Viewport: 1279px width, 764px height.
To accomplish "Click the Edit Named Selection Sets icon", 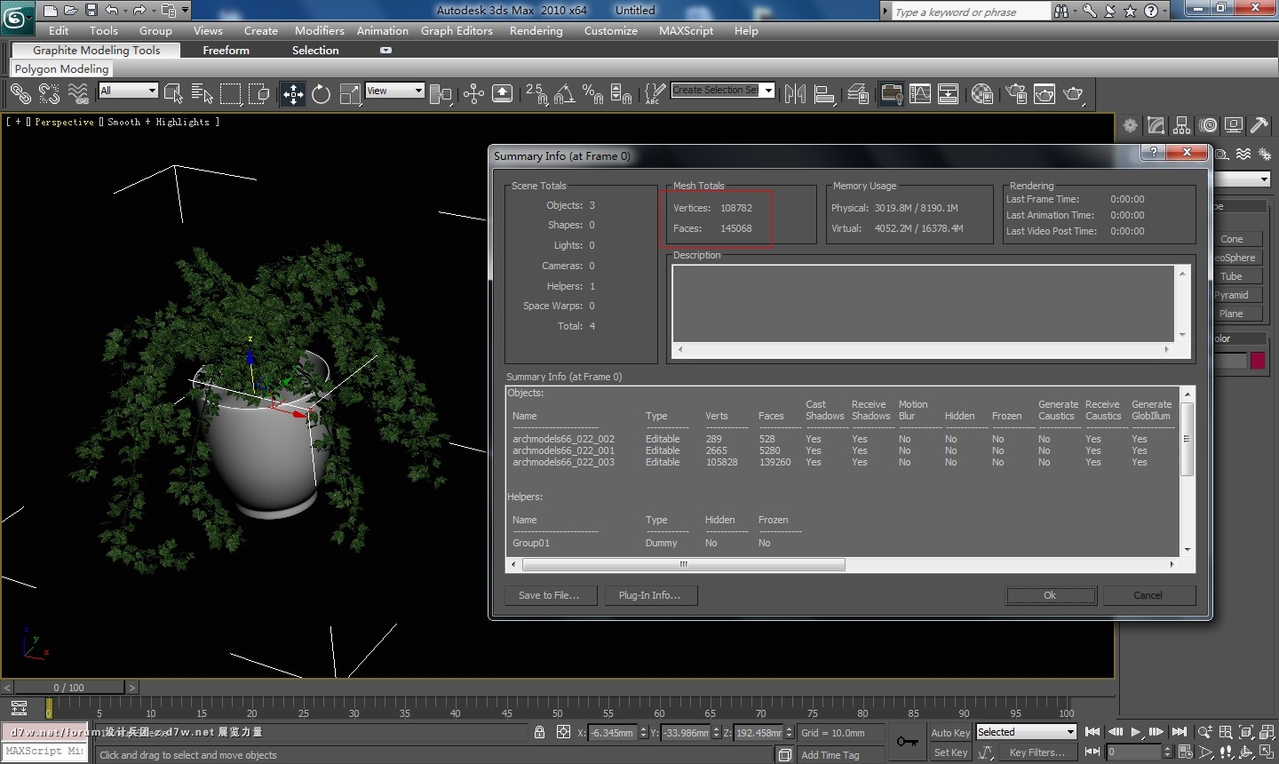I will pyautogui.click(x=655, y=93).
